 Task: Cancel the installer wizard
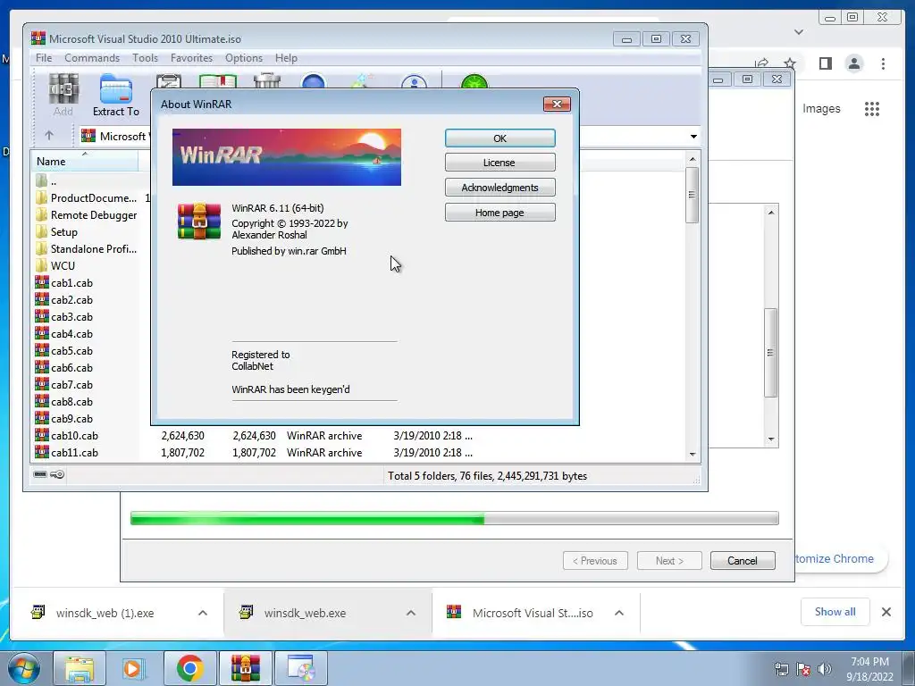pyautogui.click(x=743, y=561)
